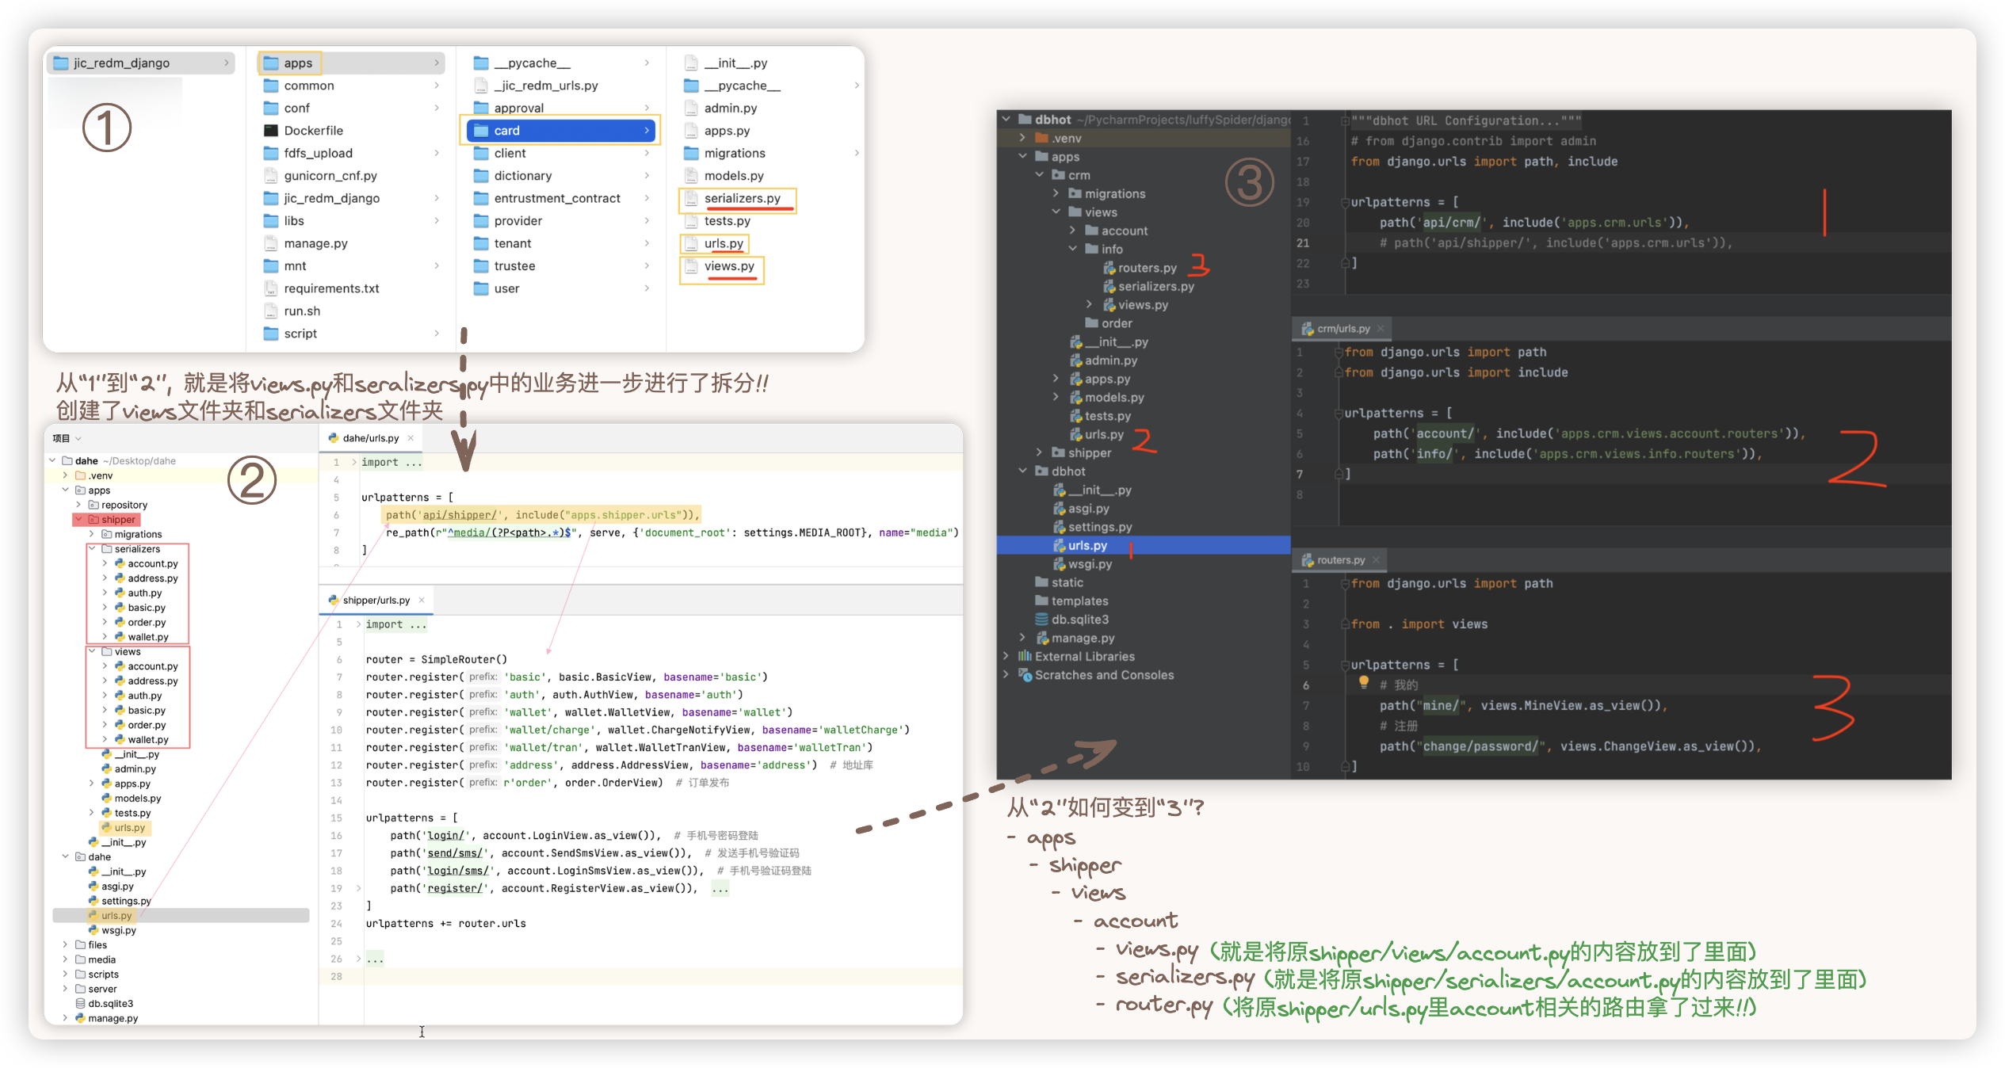Close the shipper/urls.py tab
This screenshot has height=1068, width=2005.
coord(422,600)
